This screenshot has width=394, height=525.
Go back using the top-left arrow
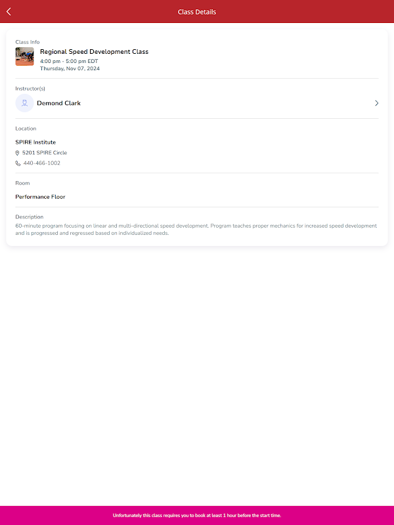(x=9, y=11)
